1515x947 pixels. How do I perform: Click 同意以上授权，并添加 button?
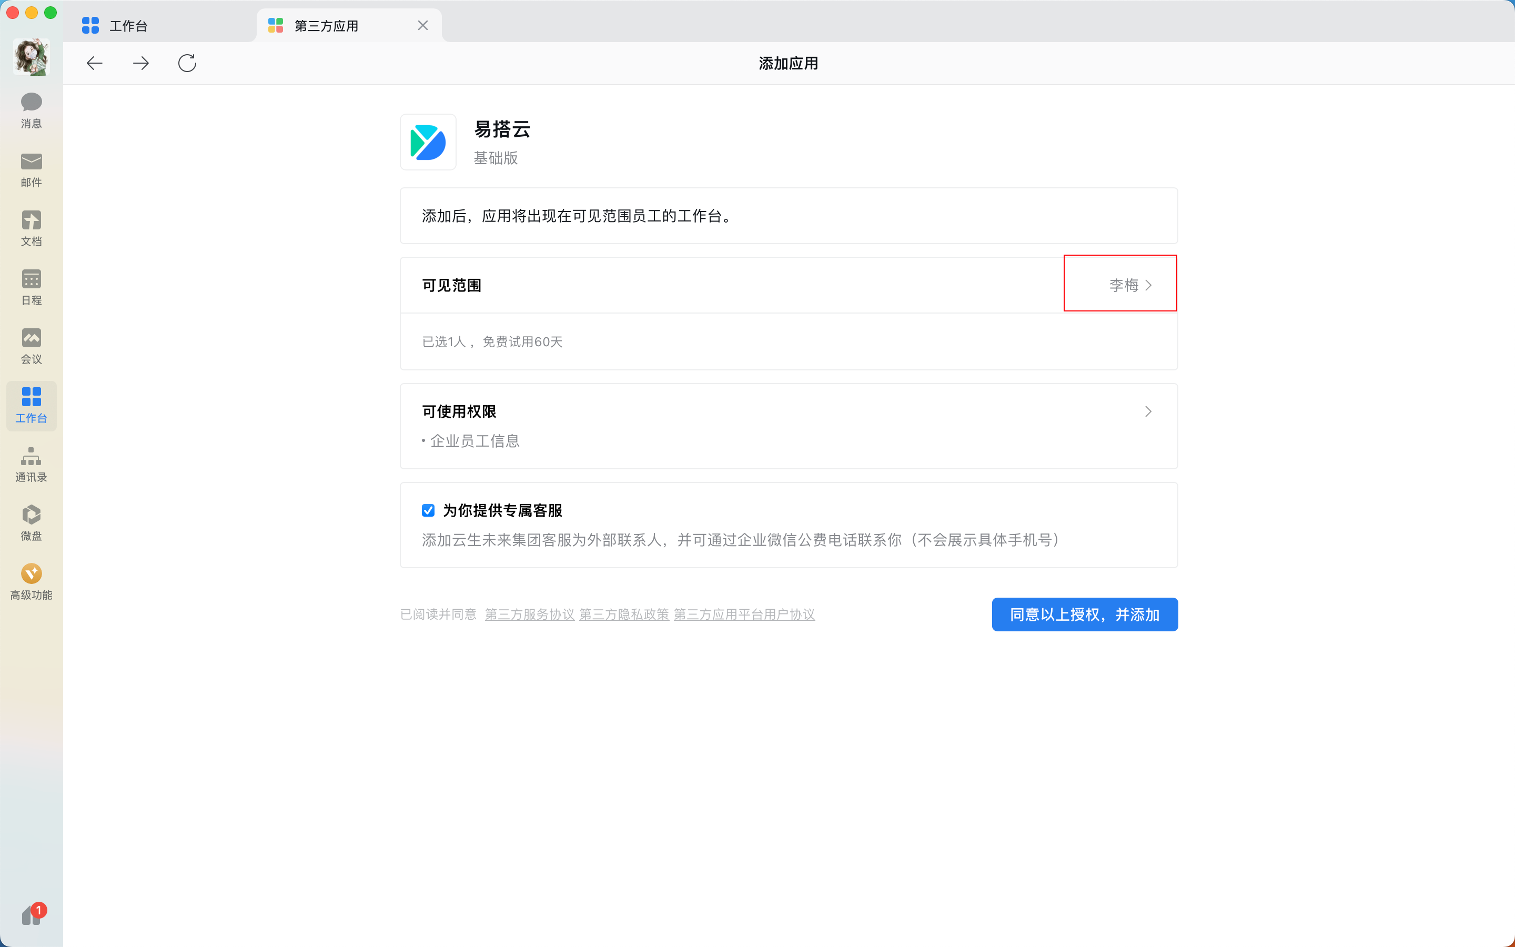[1084, 614]
